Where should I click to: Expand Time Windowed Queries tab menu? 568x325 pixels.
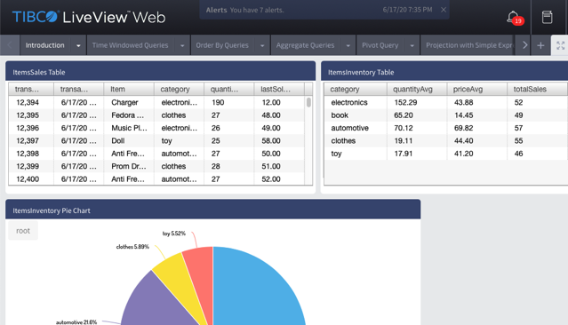[x=182, y=45]
